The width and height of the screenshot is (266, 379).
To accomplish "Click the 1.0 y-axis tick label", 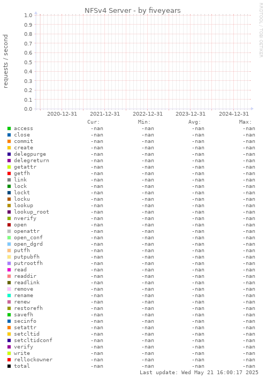I will [x=28, y=15].
